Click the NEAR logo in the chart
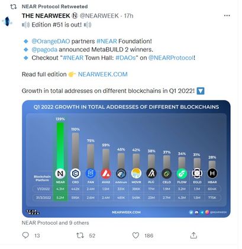The image size is (242, 249). (60, 173)
